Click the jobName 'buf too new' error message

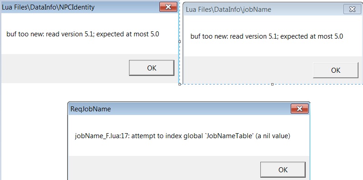point(267,36)
